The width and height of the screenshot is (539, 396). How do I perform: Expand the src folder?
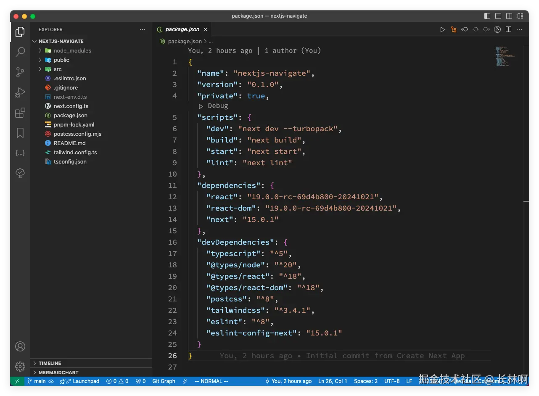(58, 69)
